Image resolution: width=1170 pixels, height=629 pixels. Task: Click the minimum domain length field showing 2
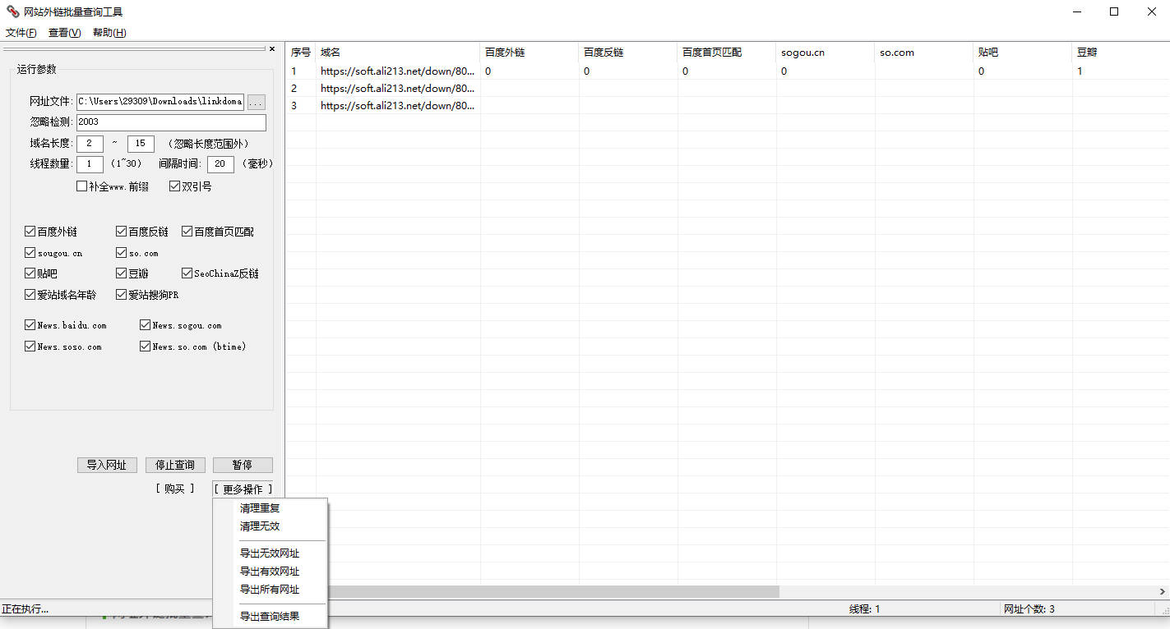tap(90, 144)
